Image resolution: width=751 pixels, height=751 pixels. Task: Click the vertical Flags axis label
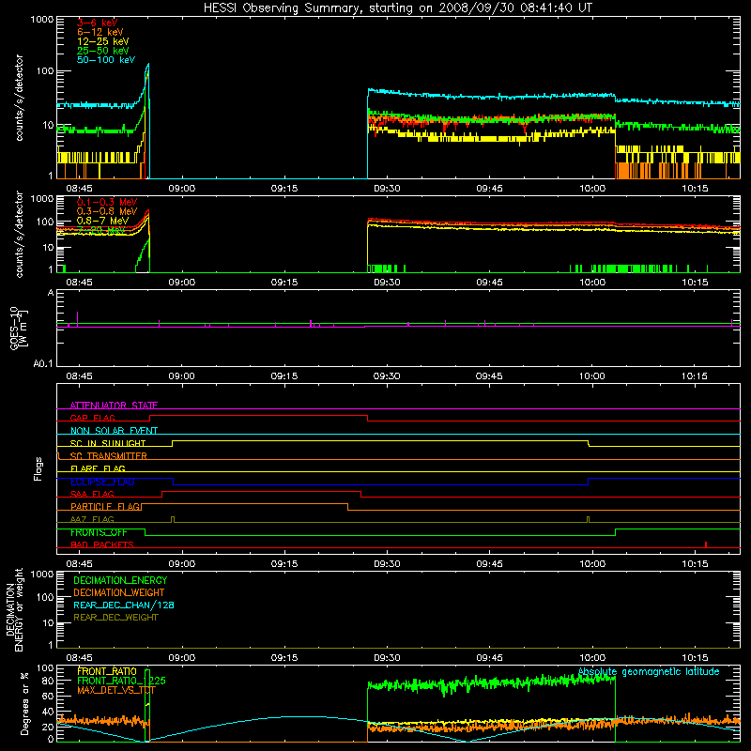[38, 468]
